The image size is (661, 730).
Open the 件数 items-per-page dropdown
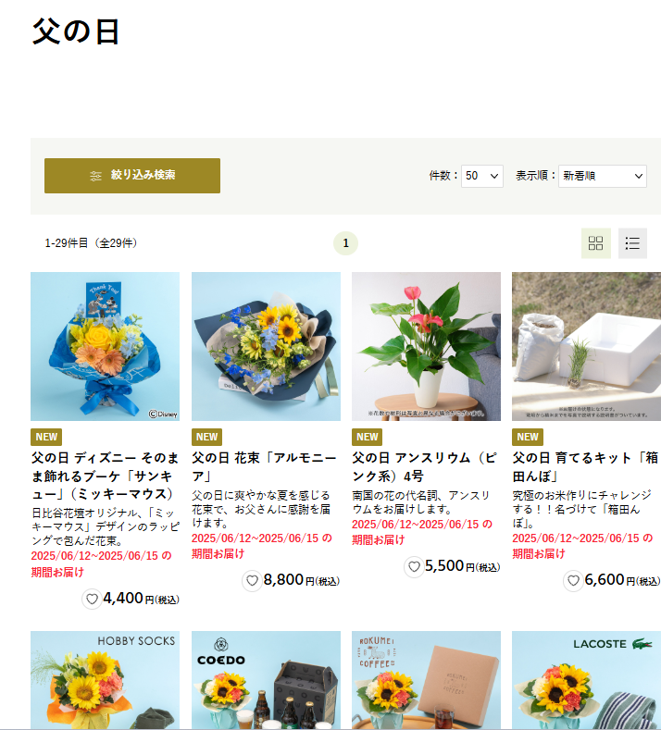[x=481, y=176]
